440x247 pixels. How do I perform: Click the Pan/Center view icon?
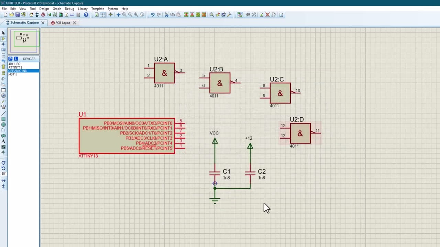click(x=119, y=15)
